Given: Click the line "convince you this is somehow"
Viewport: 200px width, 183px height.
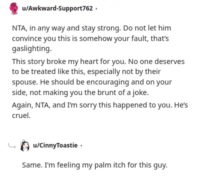Looking at the screenshot, I should coord(90,38).
